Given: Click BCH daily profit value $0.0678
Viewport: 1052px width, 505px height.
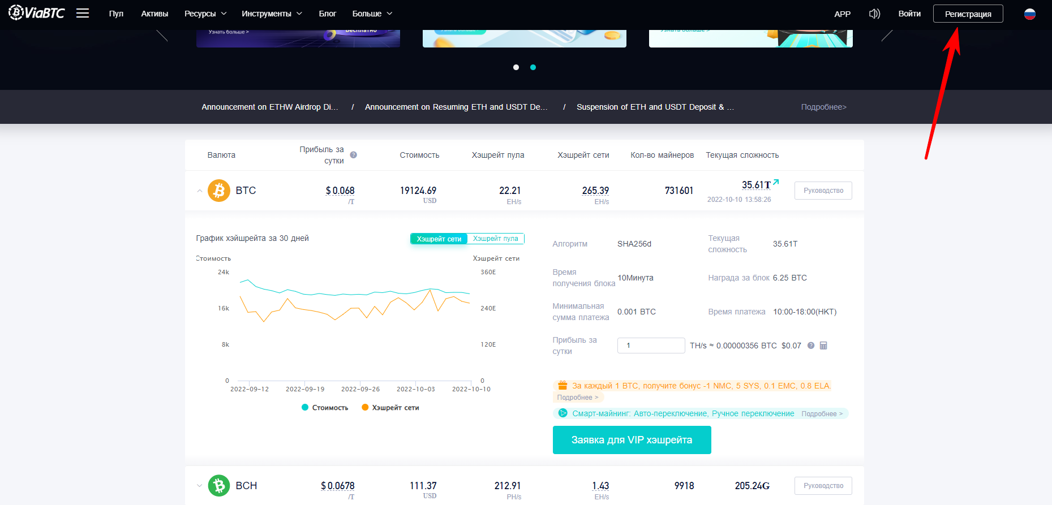Looking at the screenshot, I should tap(338, 486).
